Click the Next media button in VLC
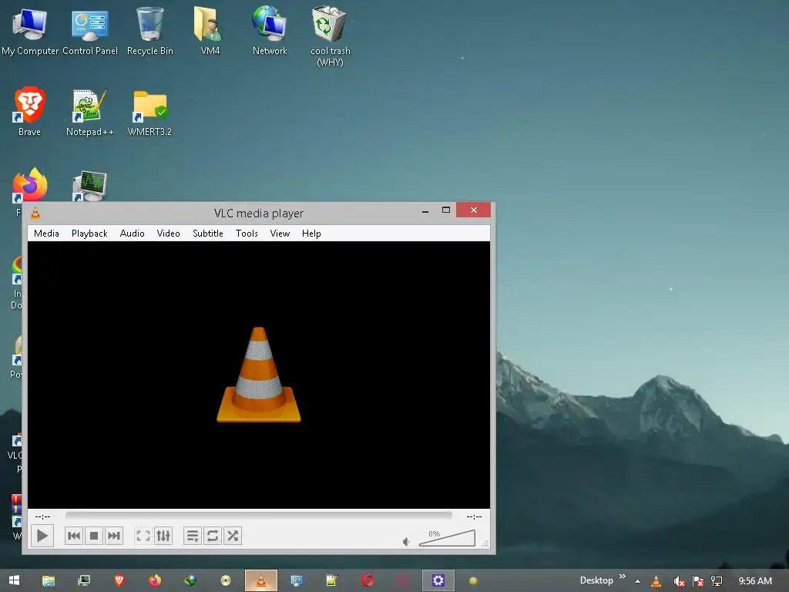The width and height of the screenshot is (789, 592). click(114, 536)
